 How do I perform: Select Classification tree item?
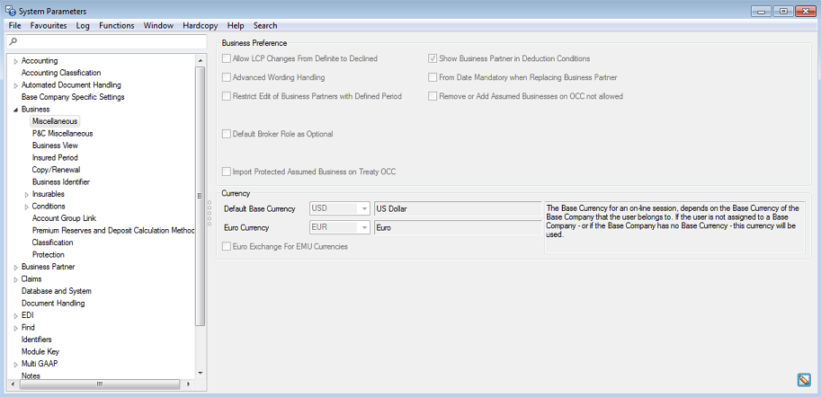point(52,243)
